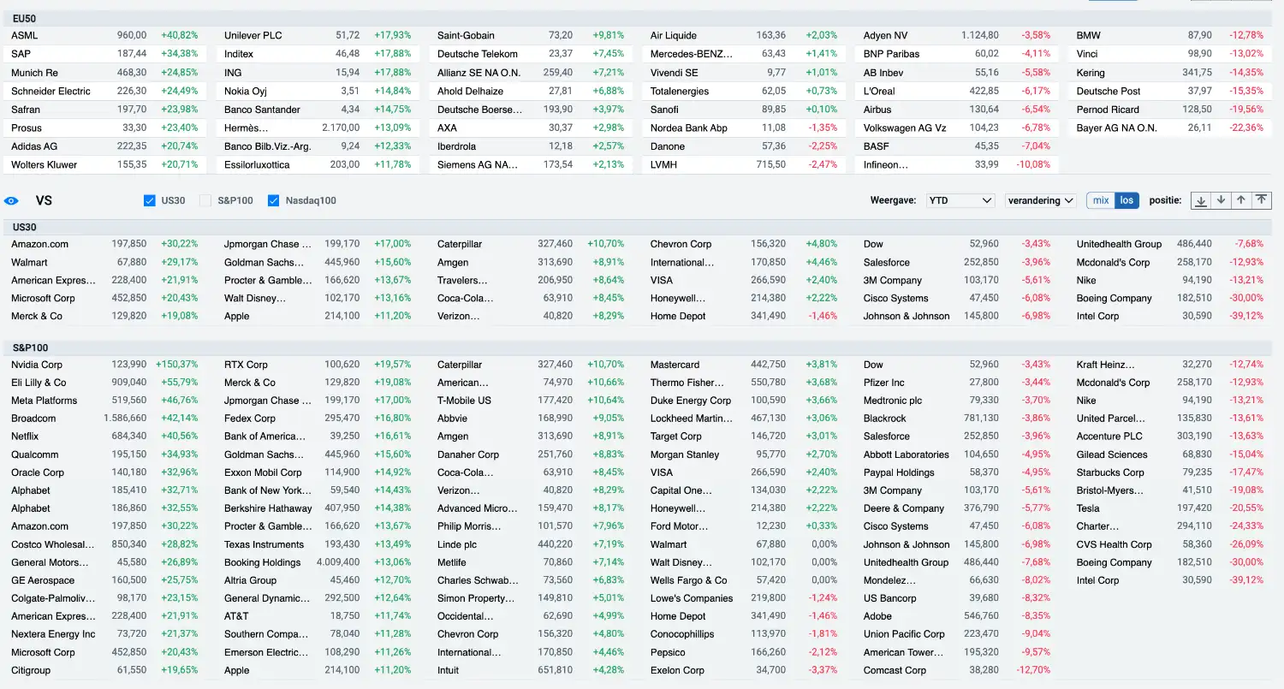
Task: Switch to mix display mode
Action: click(1101, 200)
